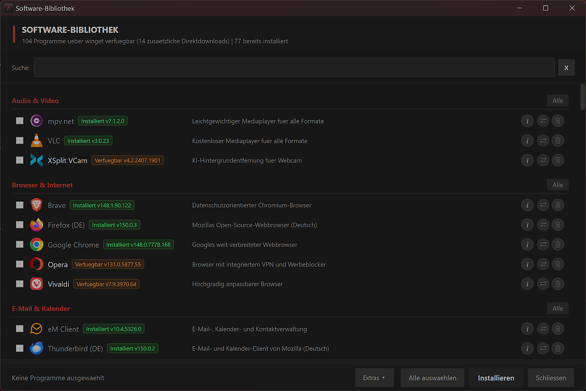Show info for Google Chrome

[527, 244]
